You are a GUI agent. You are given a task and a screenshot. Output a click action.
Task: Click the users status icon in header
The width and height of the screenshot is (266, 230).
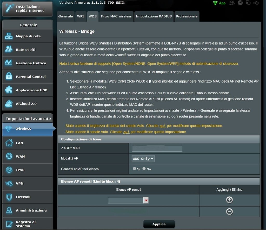(x=232, y=3)
